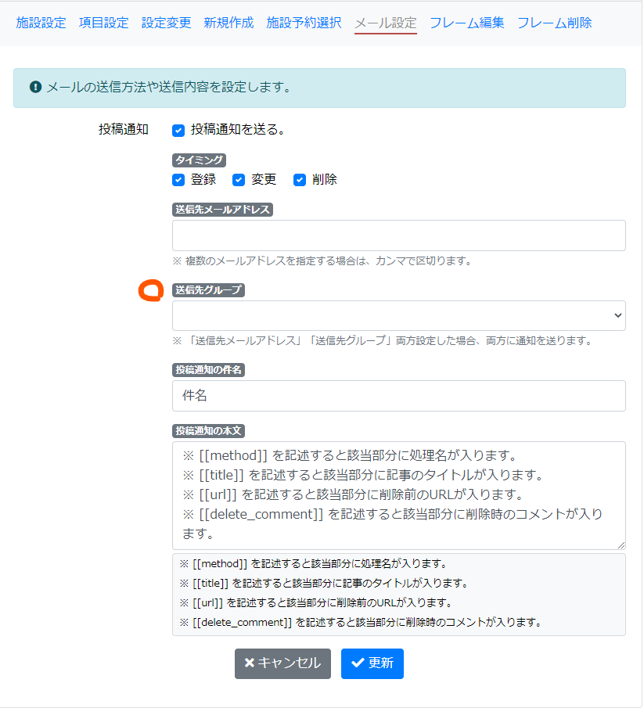The height and width of the screenshot is (708, 644).
Task: Select the メール設定 tab
Action: (385, 23)
